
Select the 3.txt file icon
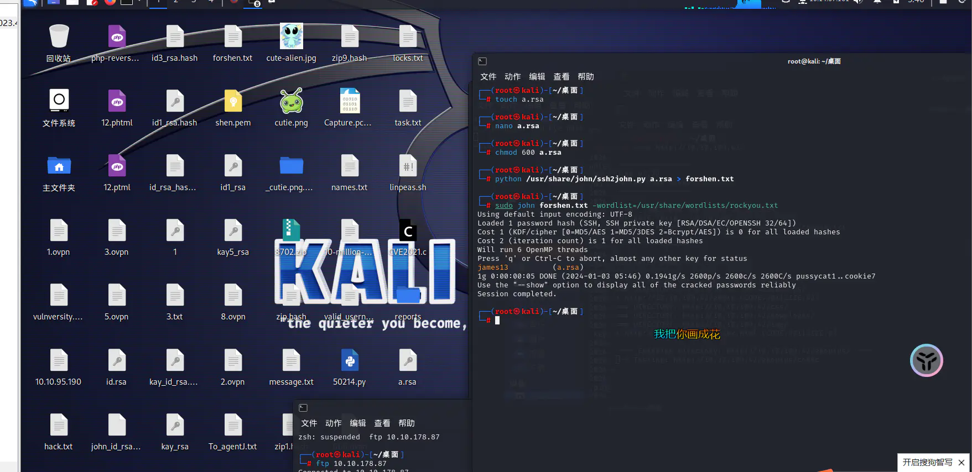pos(175,295)
